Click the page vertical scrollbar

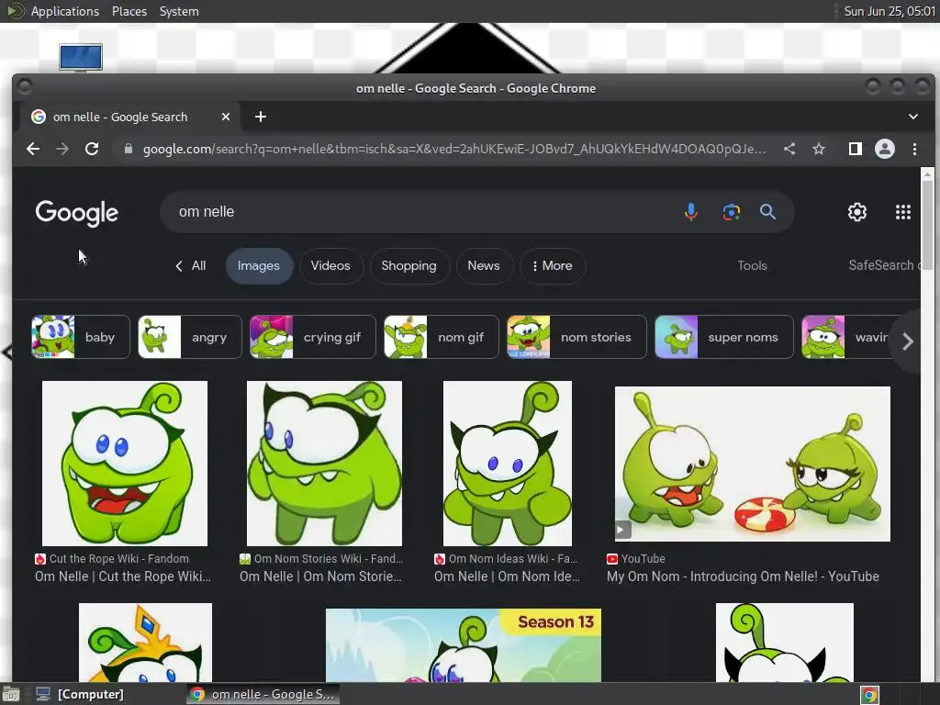(927, 225)
